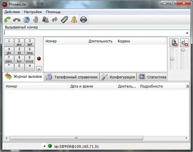The height and width of the screenshot is (152, 193).
Task: Click the PhonerLite title bar logo
Action: click(x=5, y=4)
